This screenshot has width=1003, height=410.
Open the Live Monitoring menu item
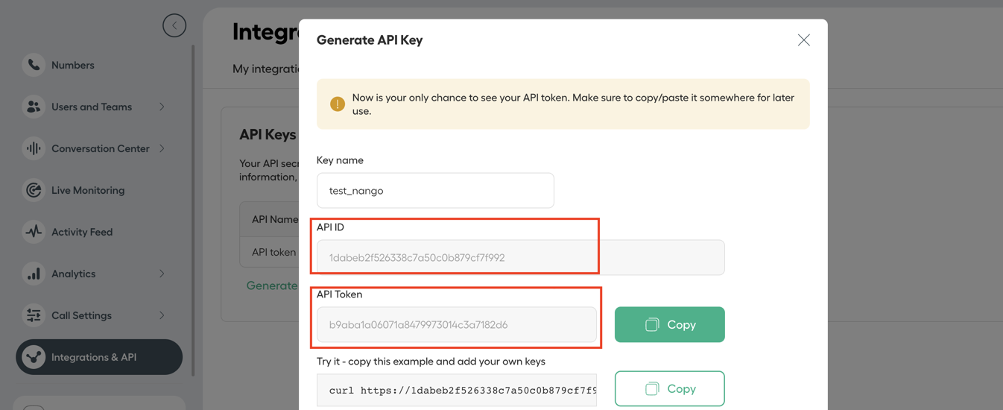[x=88, y=190]
